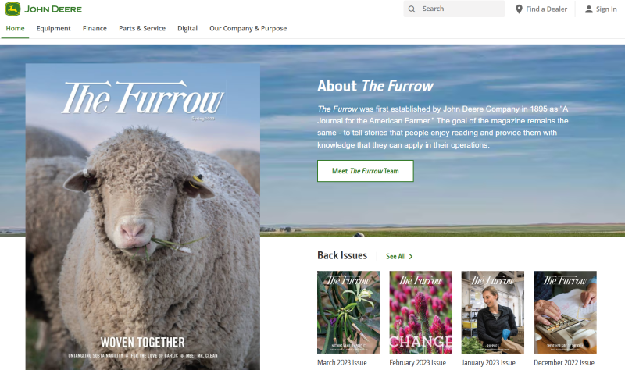
Task: Click the Sign In user icon
Action: [588, 9]
